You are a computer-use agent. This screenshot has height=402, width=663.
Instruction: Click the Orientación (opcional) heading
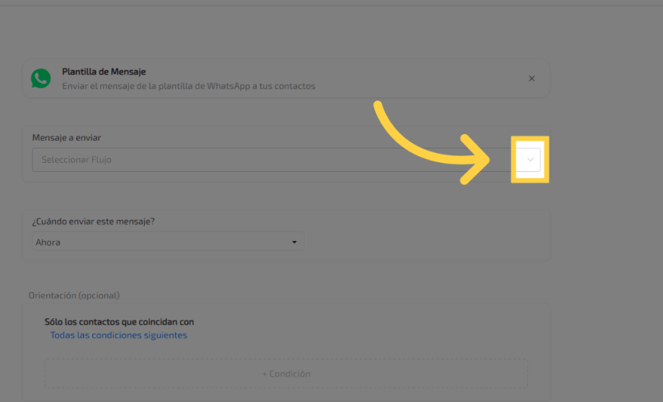coord(74,295)
